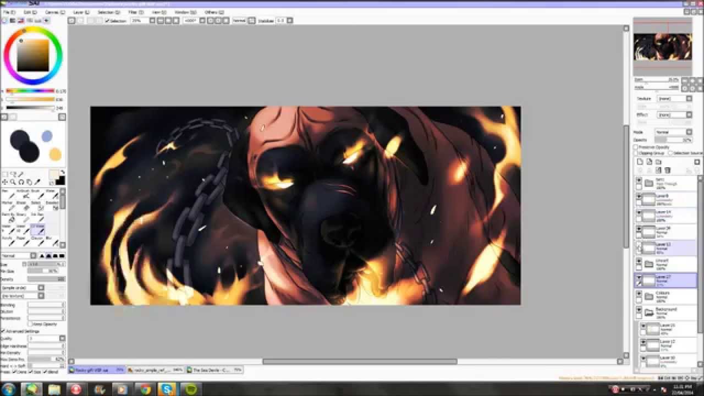Open the brush blending mode Normal dropdown
The width and height of the screenshot is (704, 396).
(18, 256)
